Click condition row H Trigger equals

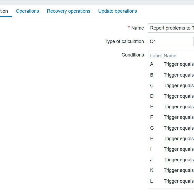click(172, 139)
